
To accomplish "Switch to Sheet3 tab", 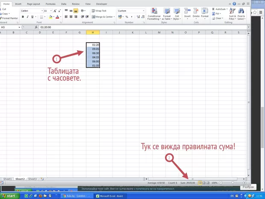I will (x=32, y=179).
